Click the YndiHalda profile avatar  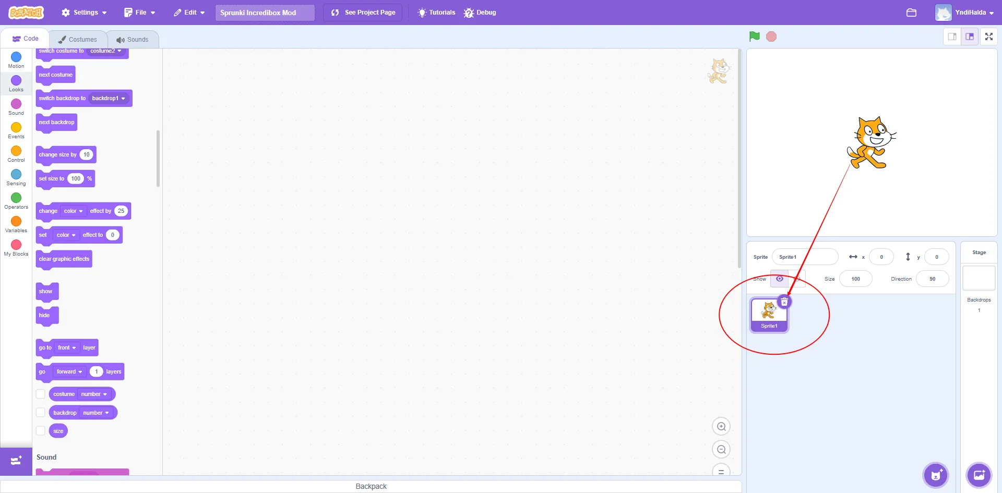944,13
